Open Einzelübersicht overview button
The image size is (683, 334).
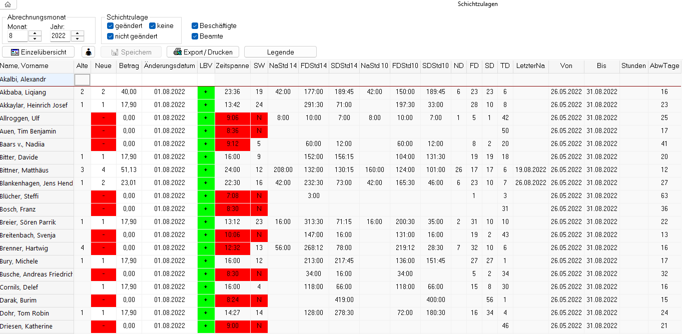39,52
